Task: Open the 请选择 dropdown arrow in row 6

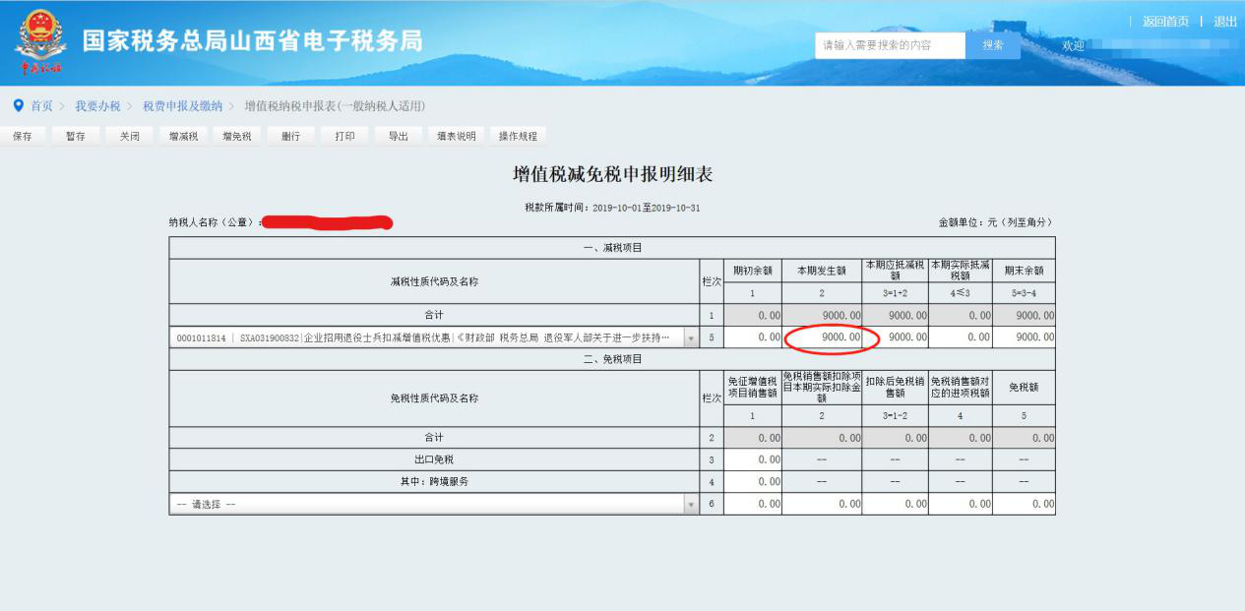Action: (x=690, y=504)
